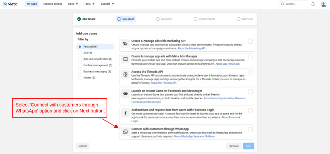Check the Connect through WhatsApp checkbox

(x=250, y=130)
